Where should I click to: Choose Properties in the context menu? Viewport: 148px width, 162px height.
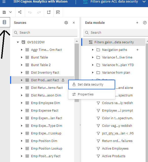coord(92,94)
